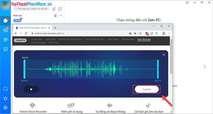Open new browser tab plus button
This screenshot has width=213, height=114.
pos(55,28)
